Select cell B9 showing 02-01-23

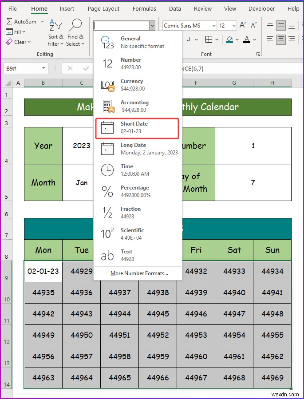[43, 271]
